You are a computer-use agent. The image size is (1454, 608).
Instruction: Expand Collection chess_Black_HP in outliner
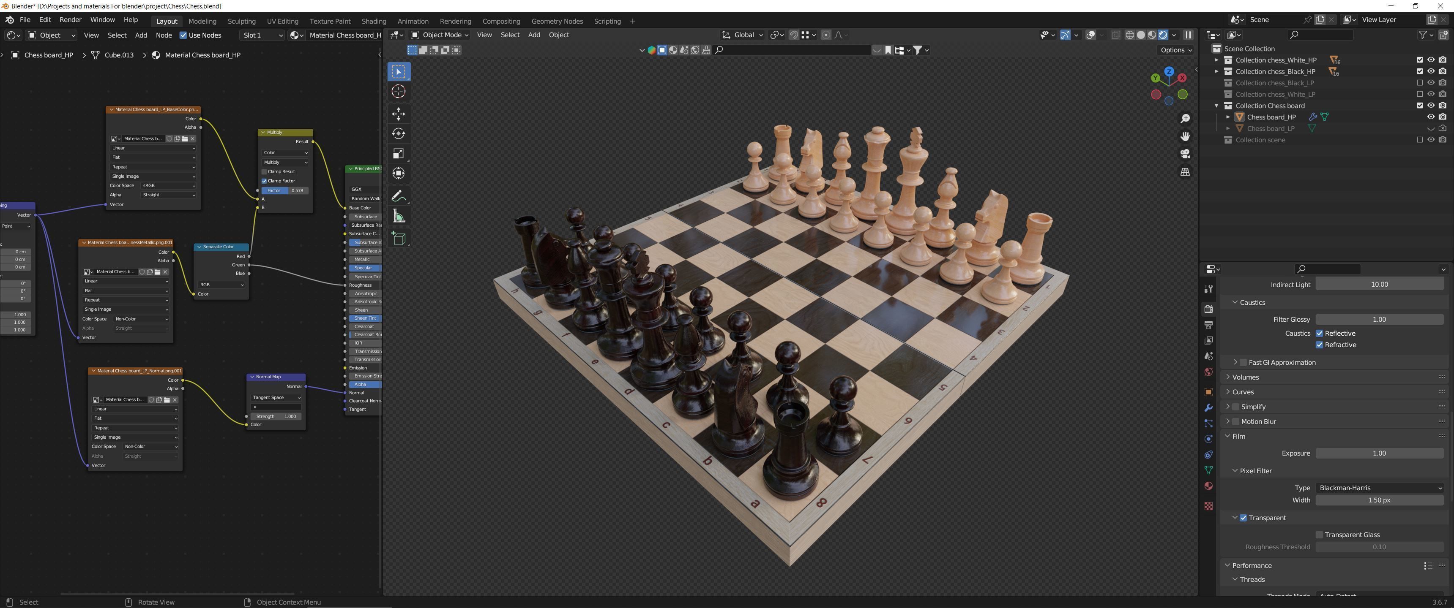coord(1216,72)
